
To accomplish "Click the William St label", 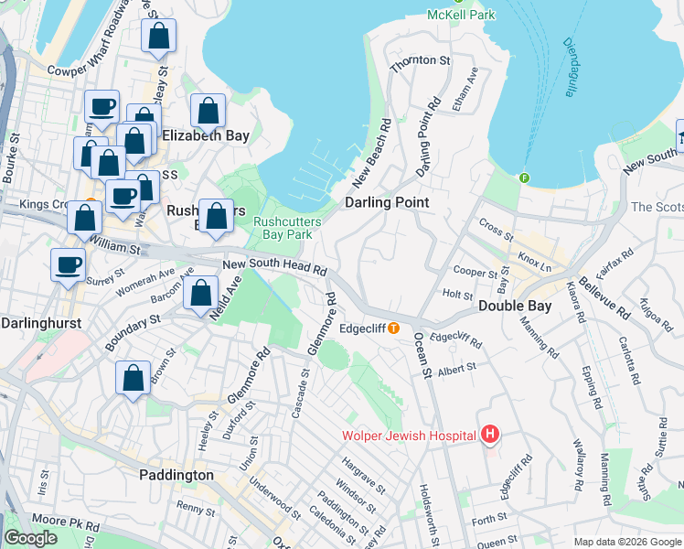I will (114, 246).
